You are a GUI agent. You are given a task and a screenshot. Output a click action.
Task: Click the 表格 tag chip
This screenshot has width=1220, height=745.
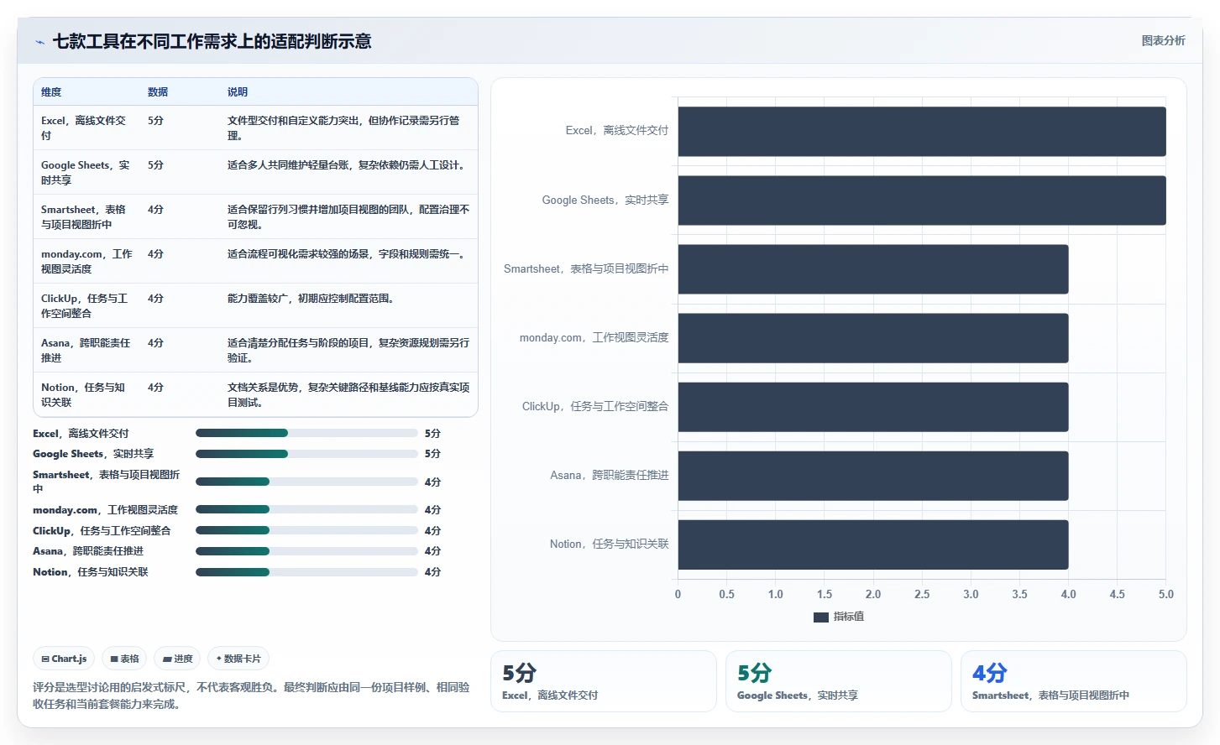[124, 659]
